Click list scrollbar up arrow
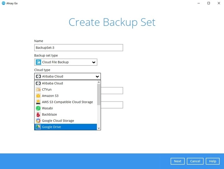The height and width of the screenshot is (169, 224). pyautogui.click(x=99, y=82)
